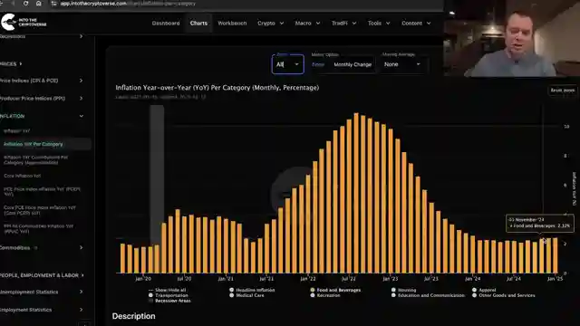Open the Crypto menu
Viewport: 580px width, 326px height.
point(270,23)
